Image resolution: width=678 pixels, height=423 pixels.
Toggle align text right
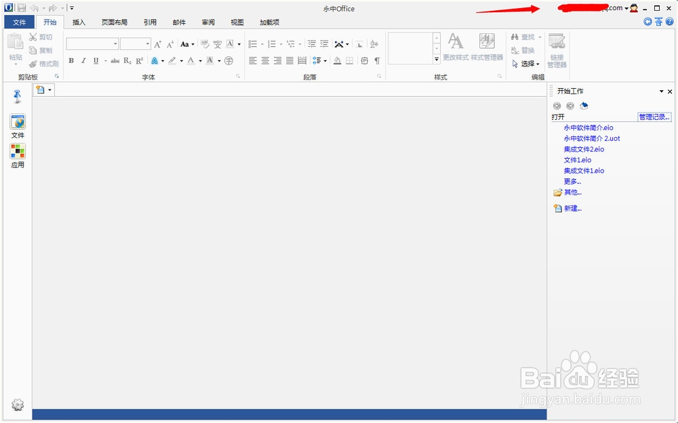coord(277,61)
